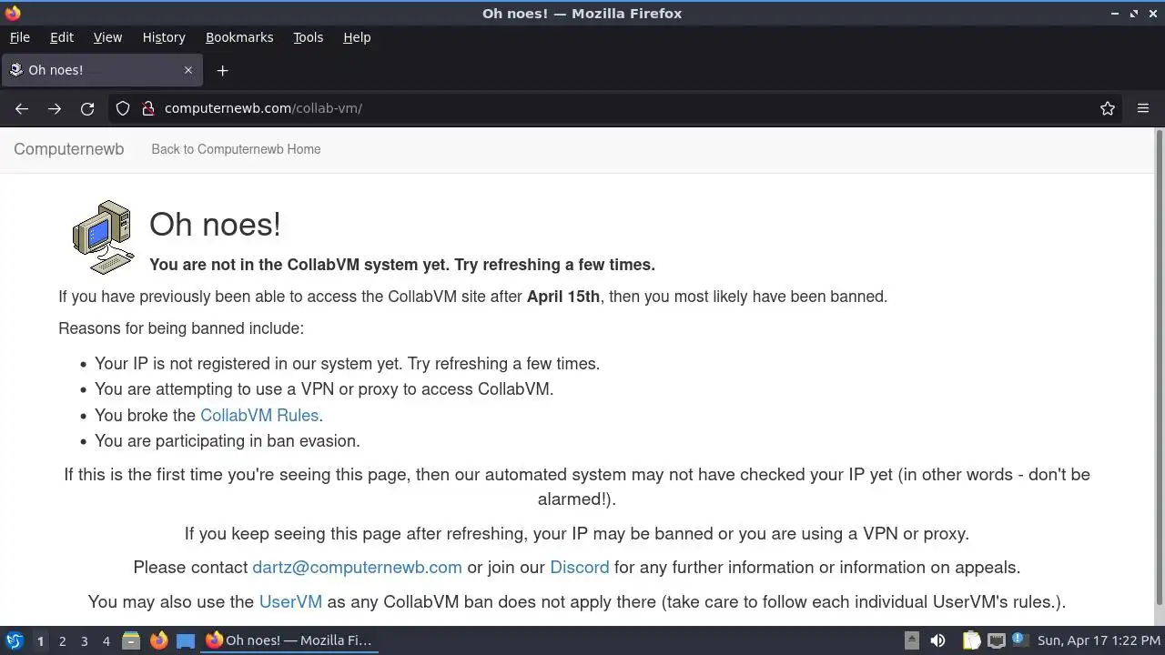The width and height of the screenshot is (1165, 655).
Task: Open the History menu
Action: (x=164, y=37)
